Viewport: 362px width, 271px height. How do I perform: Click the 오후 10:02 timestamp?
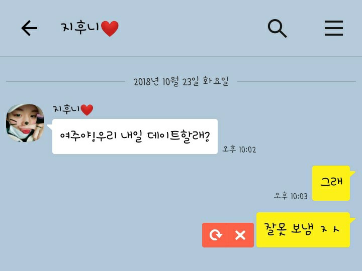239,150
